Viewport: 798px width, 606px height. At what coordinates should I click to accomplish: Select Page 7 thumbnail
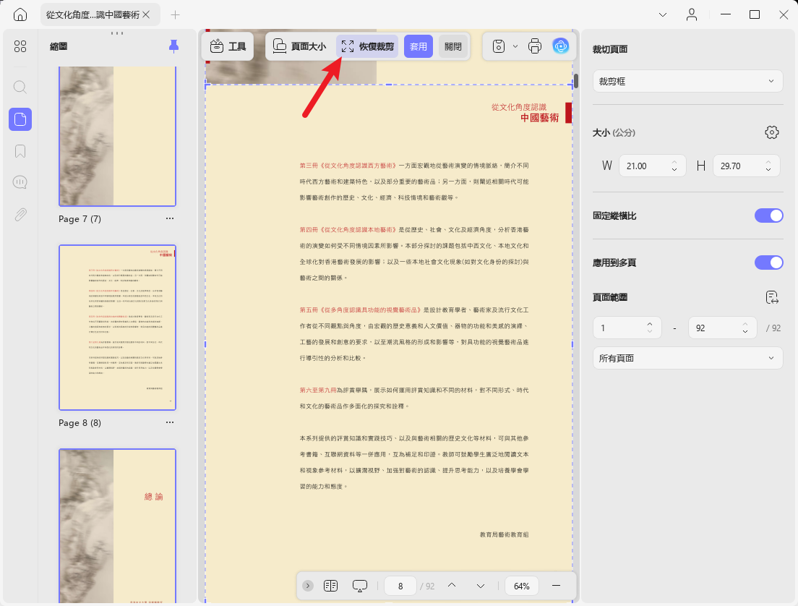click(x=118, y=136)
